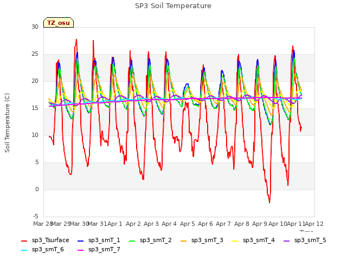Toggle sp3_smT_5 legend entry
The width and height of the screenshot is (347, 260).
(x=305, y=240)
